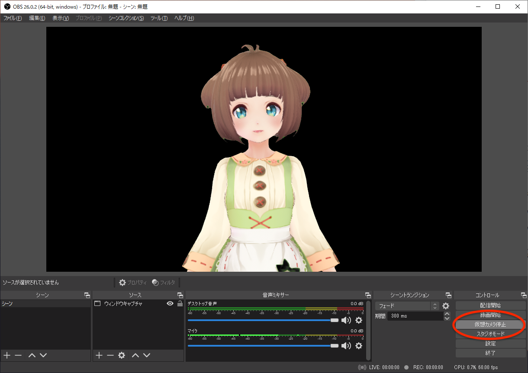This screenshot has height=373, width=528.
Task: Remove a source with the − icon
Action: [109, 355]
